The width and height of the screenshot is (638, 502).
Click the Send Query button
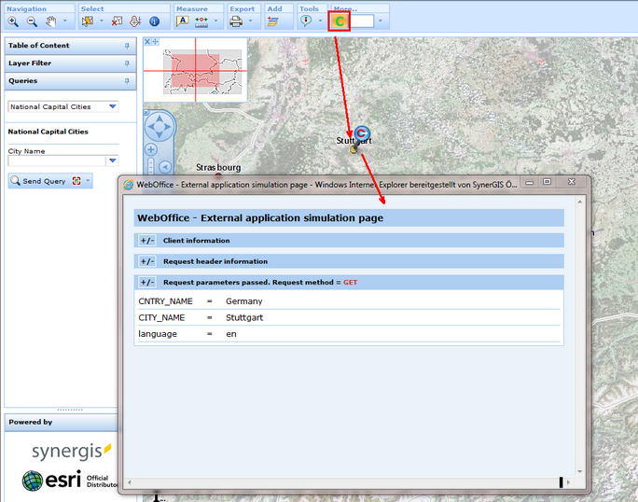[x=44, y=181]
